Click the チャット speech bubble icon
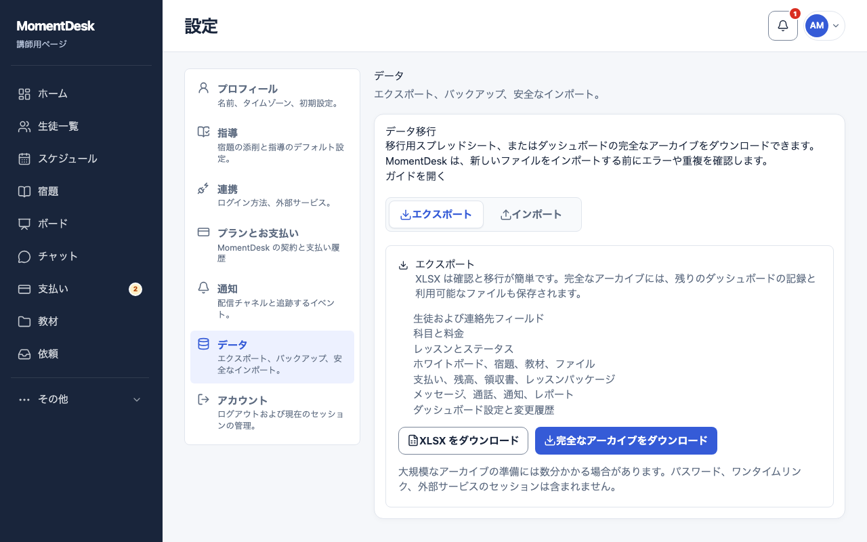 coord(24,257)
